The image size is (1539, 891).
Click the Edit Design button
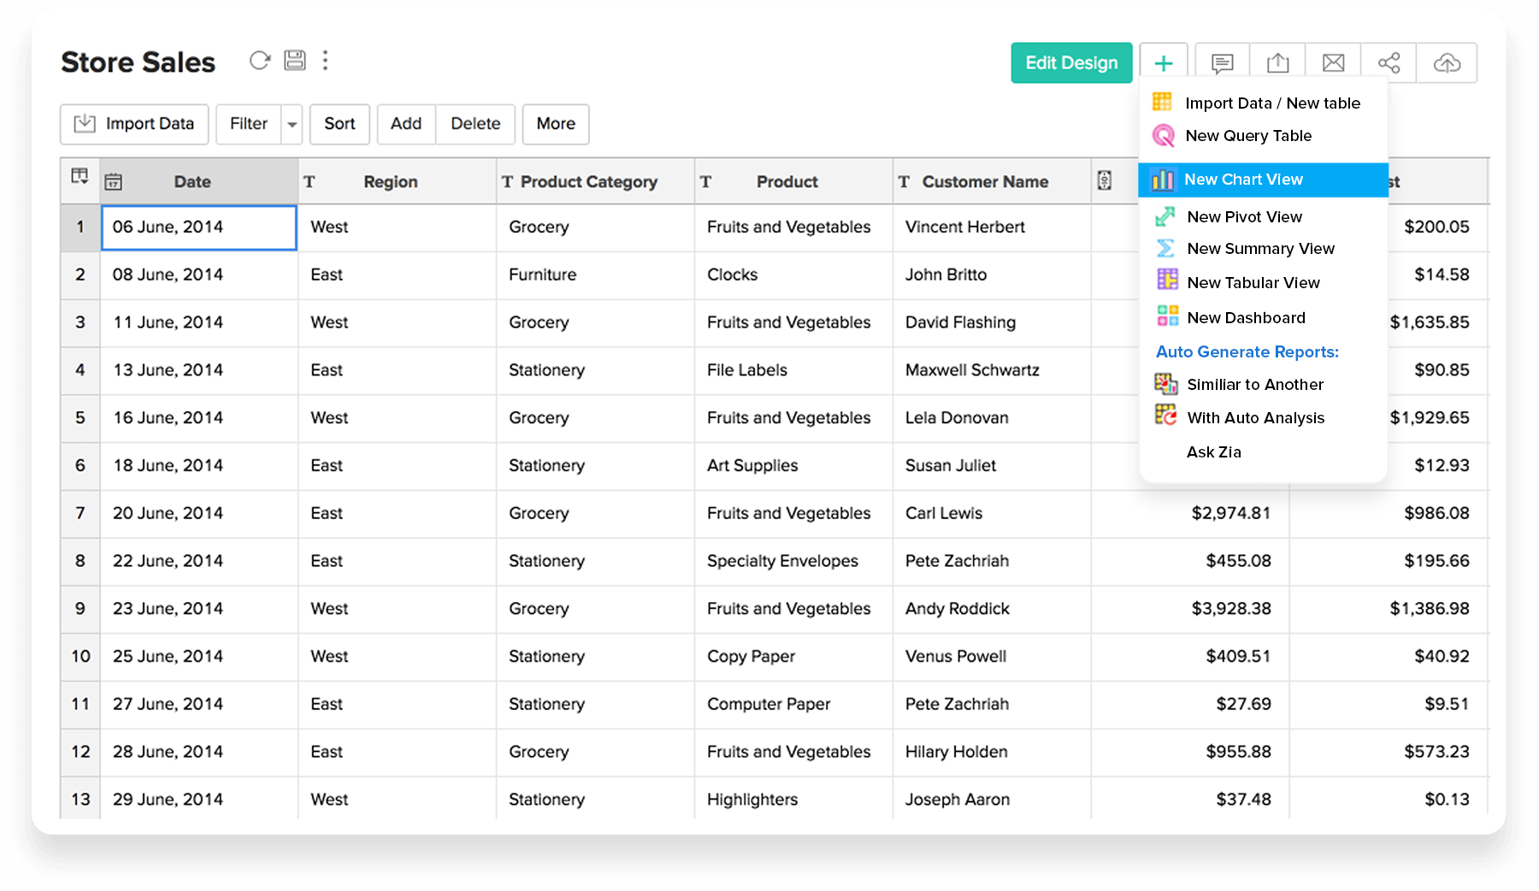pyautogui.click(x=1071, y=63)
